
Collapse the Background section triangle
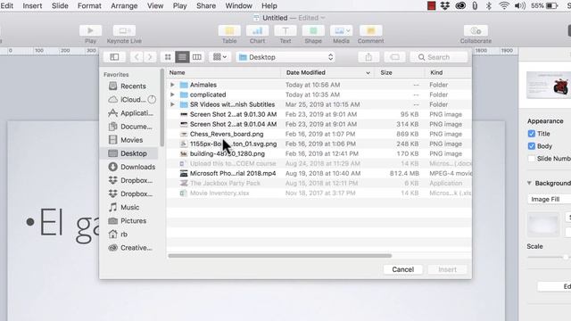tap(529, 183)
